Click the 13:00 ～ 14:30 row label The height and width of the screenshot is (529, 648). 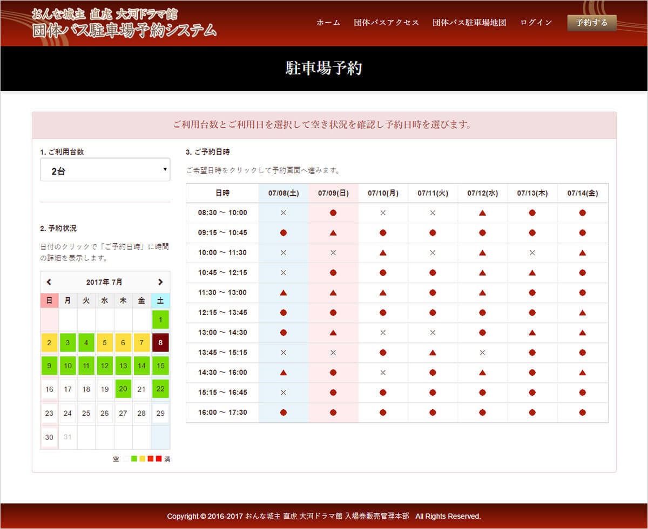coord(222,333)
